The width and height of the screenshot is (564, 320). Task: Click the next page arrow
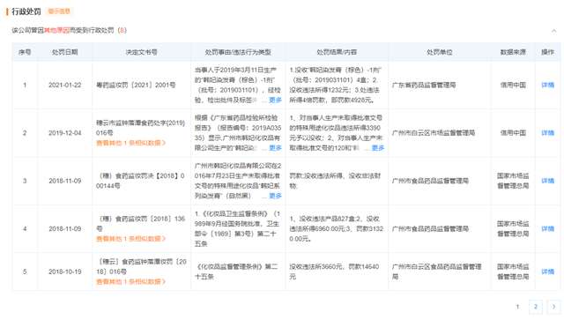pos(554,307)
